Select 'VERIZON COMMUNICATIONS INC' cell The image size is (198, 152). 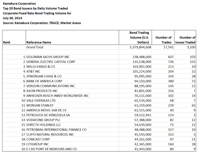[x=50, y=86]
